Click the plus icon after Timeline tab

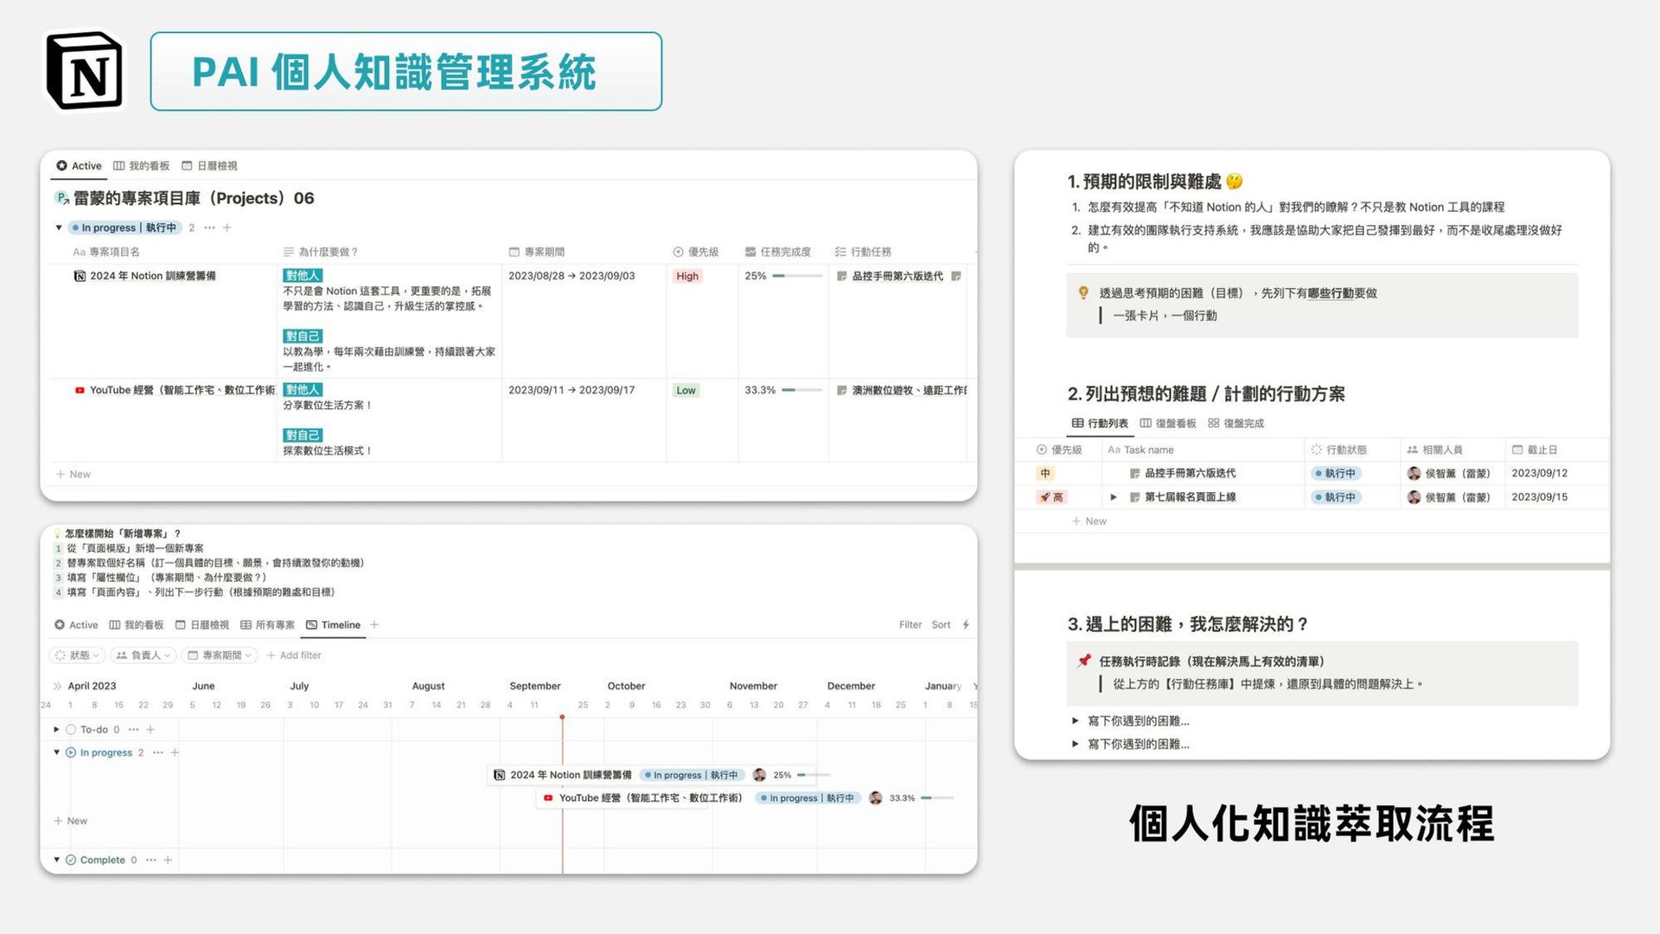pos(374,624)
